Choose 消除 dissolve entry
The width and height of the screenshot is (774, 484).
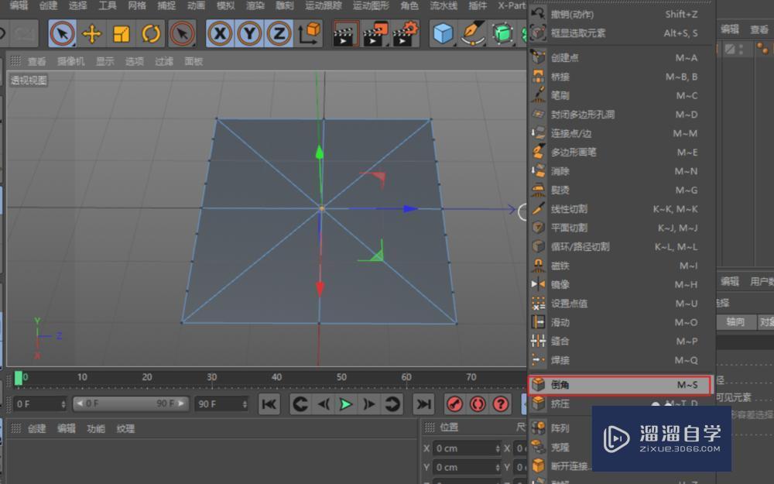[x=621, y=171]
